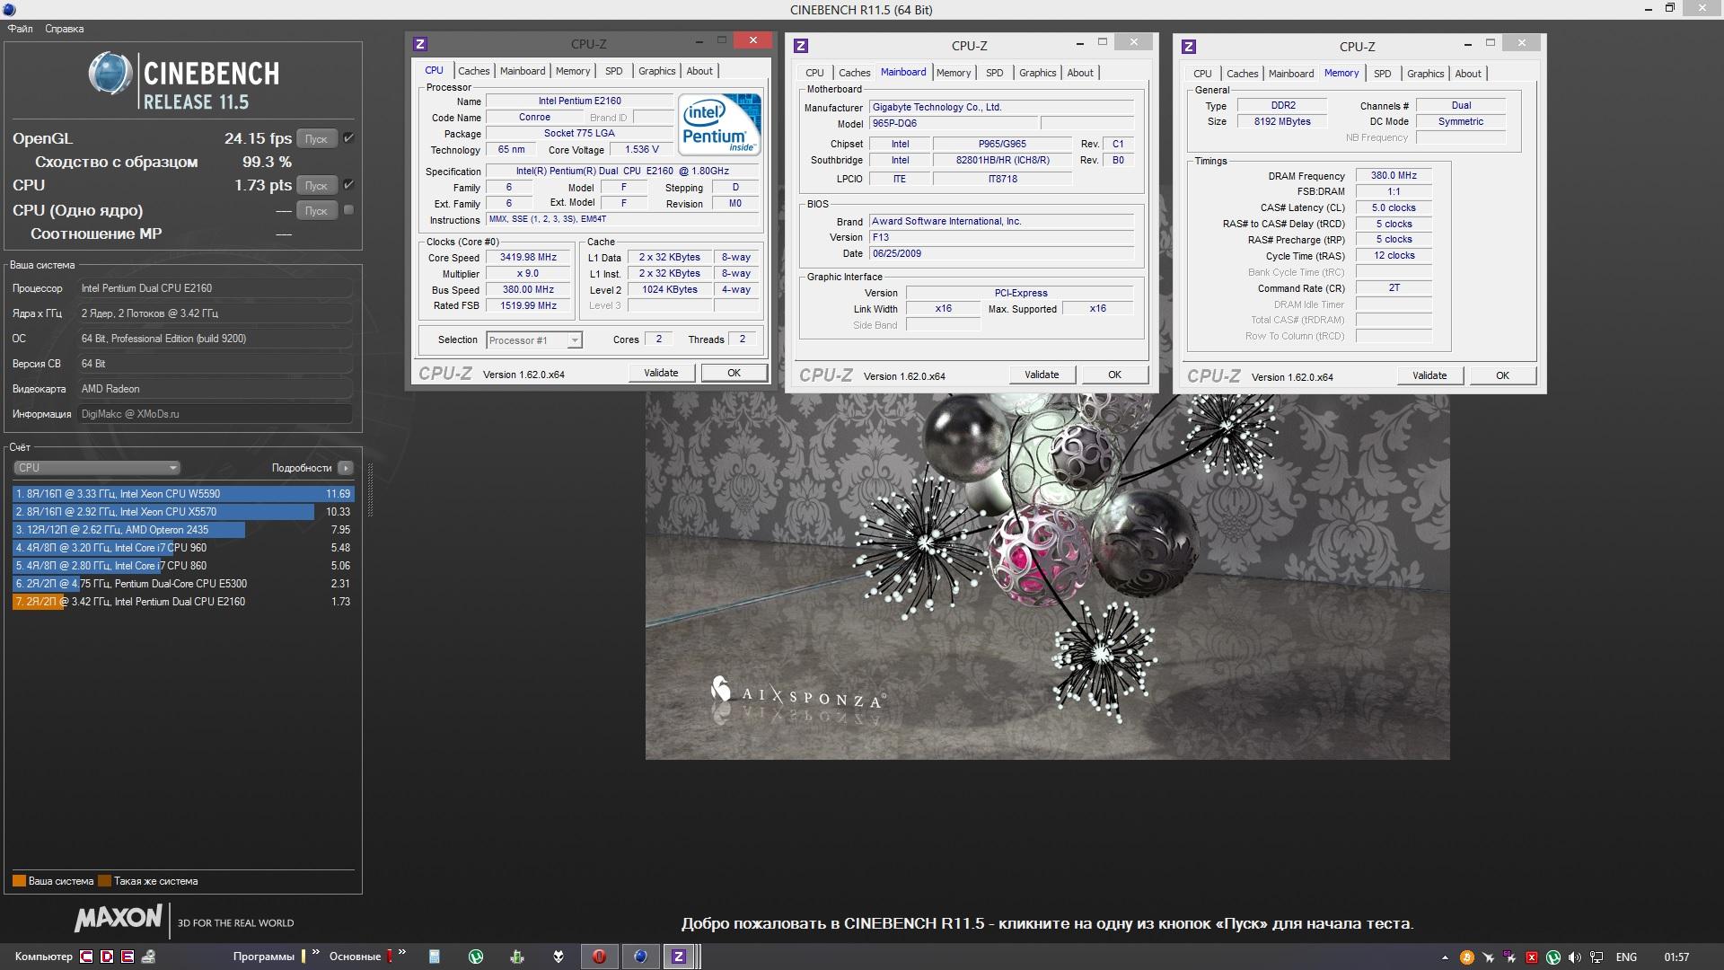Click the rendered Cinebench scene image
The width and height of the screenshot is (1724, 970).
coord(1047,577)
